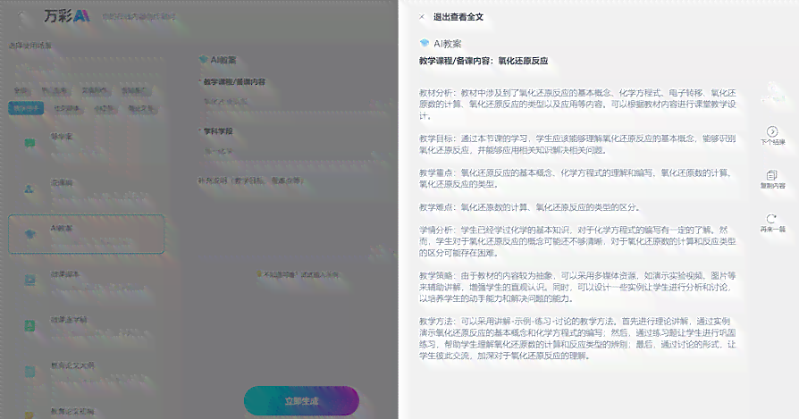Screen dimensions: 799x419
Task: Click the 立即生成 button
Action: [301, 401]
